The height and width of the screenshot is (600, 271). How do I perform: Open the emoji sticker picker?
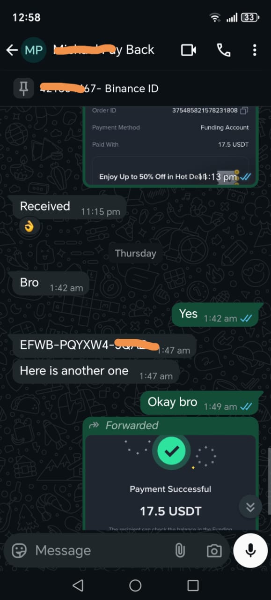[19, 550]
